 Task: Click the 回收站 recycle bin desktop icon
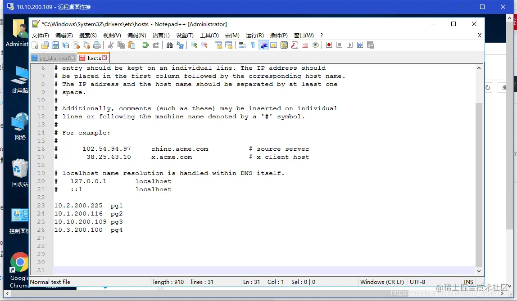click(x=19, y=173)
